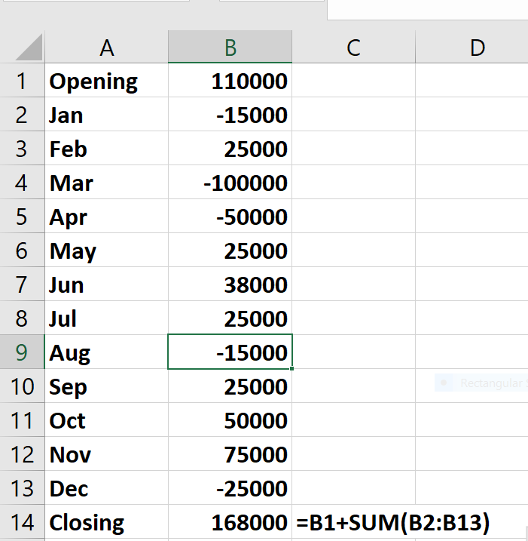Screen dimensions: 528x541
Task: Select row 1 header
Action: coord(22,81)
